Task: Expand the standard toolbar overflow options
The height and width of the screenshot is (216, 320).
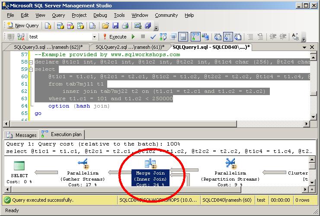Action: coord(156,28)
